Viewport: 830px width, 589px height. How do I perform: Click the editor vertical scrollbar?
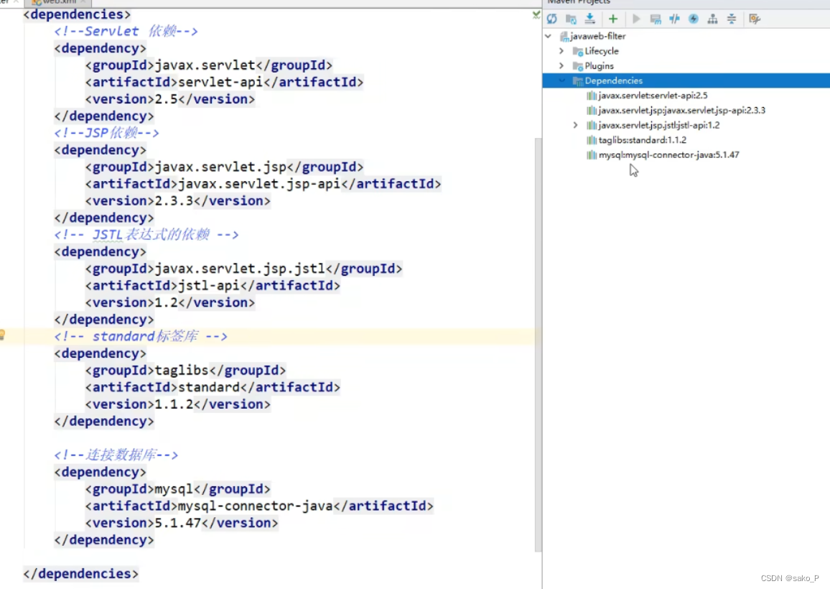point(538,344)
